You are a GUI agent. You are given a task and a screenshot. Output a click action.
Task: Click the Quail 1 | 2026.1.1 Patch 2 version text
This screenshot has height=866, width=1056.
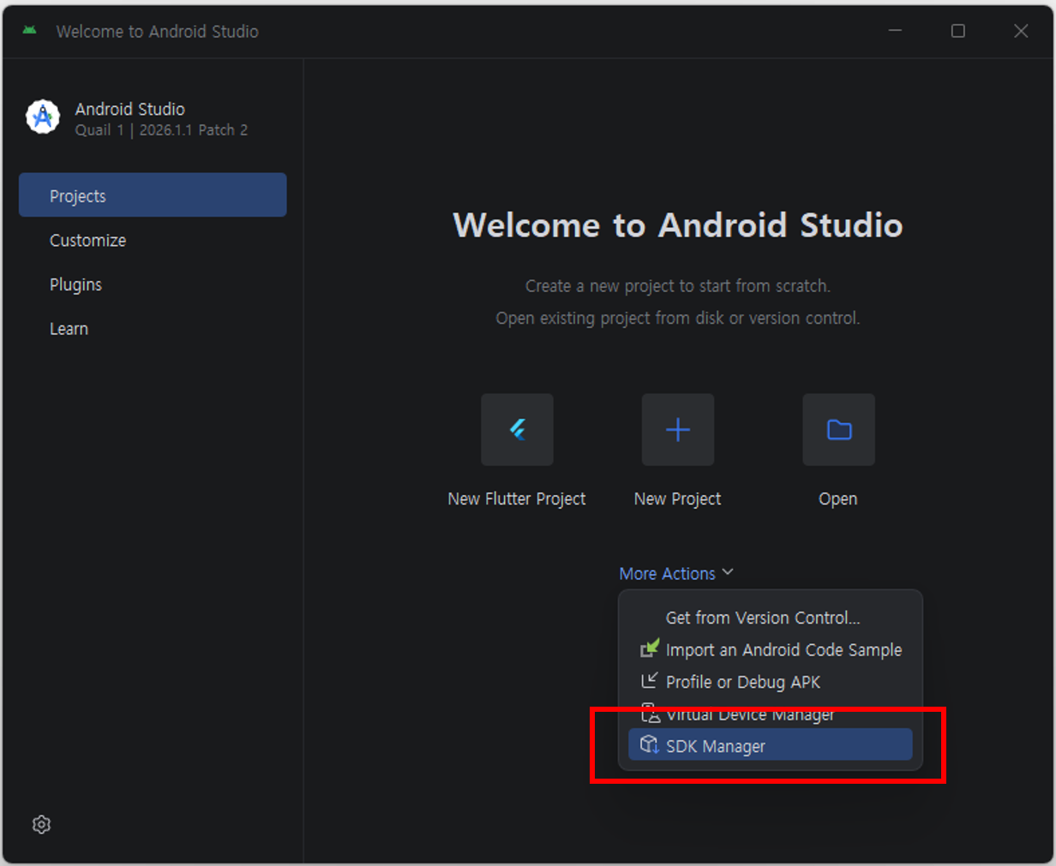(161, 130)
